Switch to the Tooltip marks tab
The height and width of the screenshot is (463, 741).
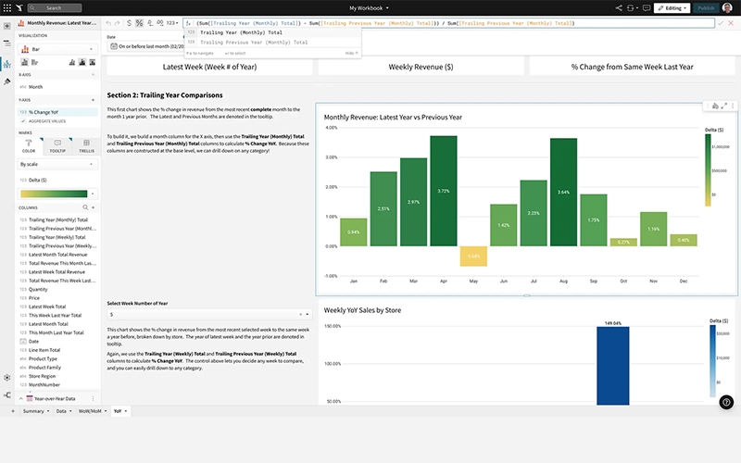click(57, 147)
